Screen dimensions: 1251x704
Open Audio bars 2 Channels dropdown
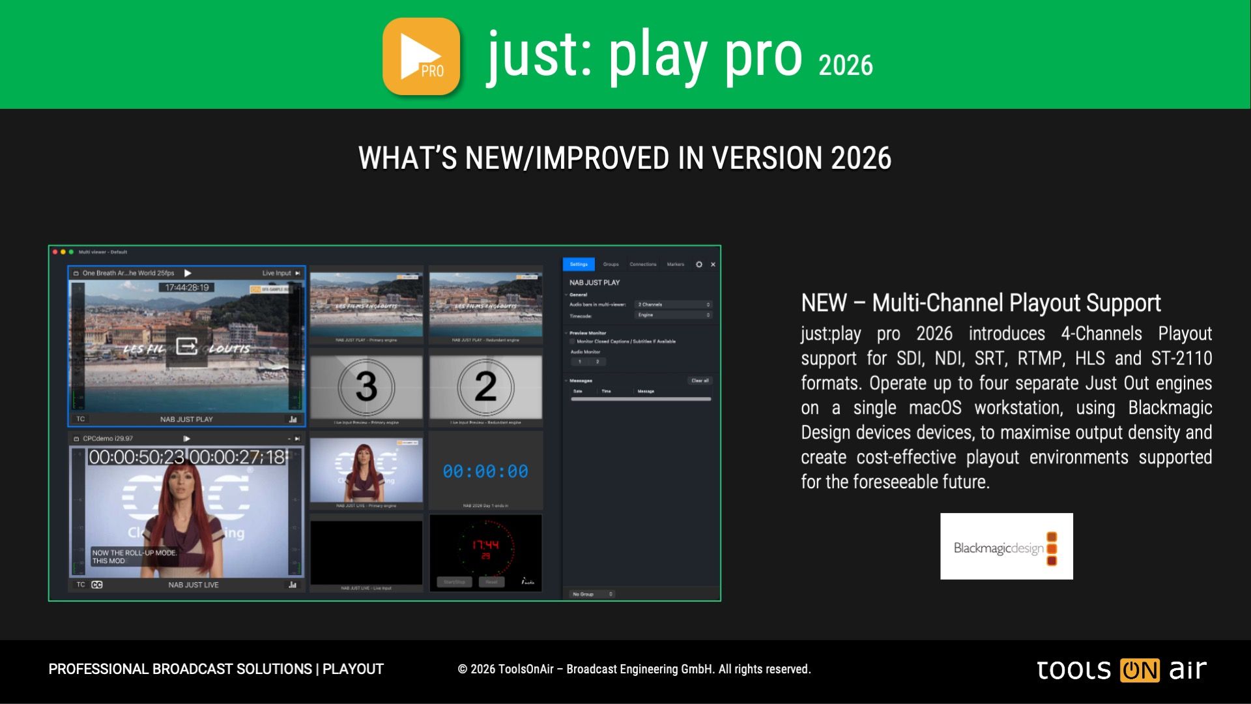coord(674,304)
